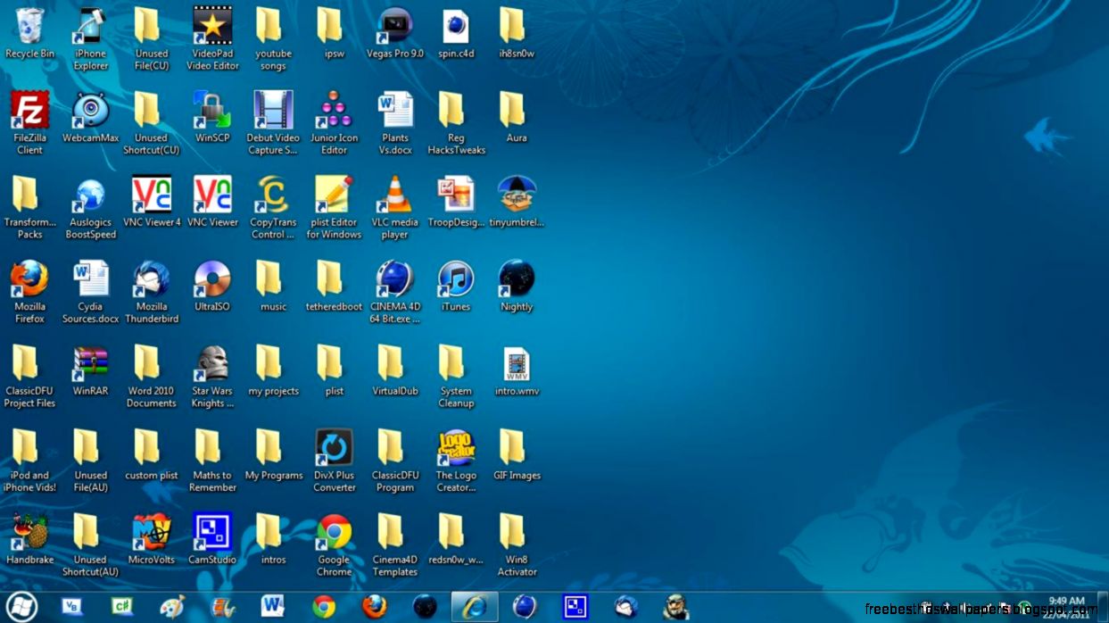Launch FileZilla Client

pyautogui.click(x=29, y=123)
